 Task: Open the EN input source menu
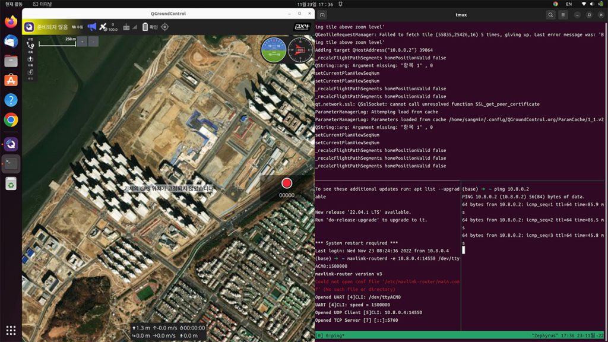coord(569,4)
